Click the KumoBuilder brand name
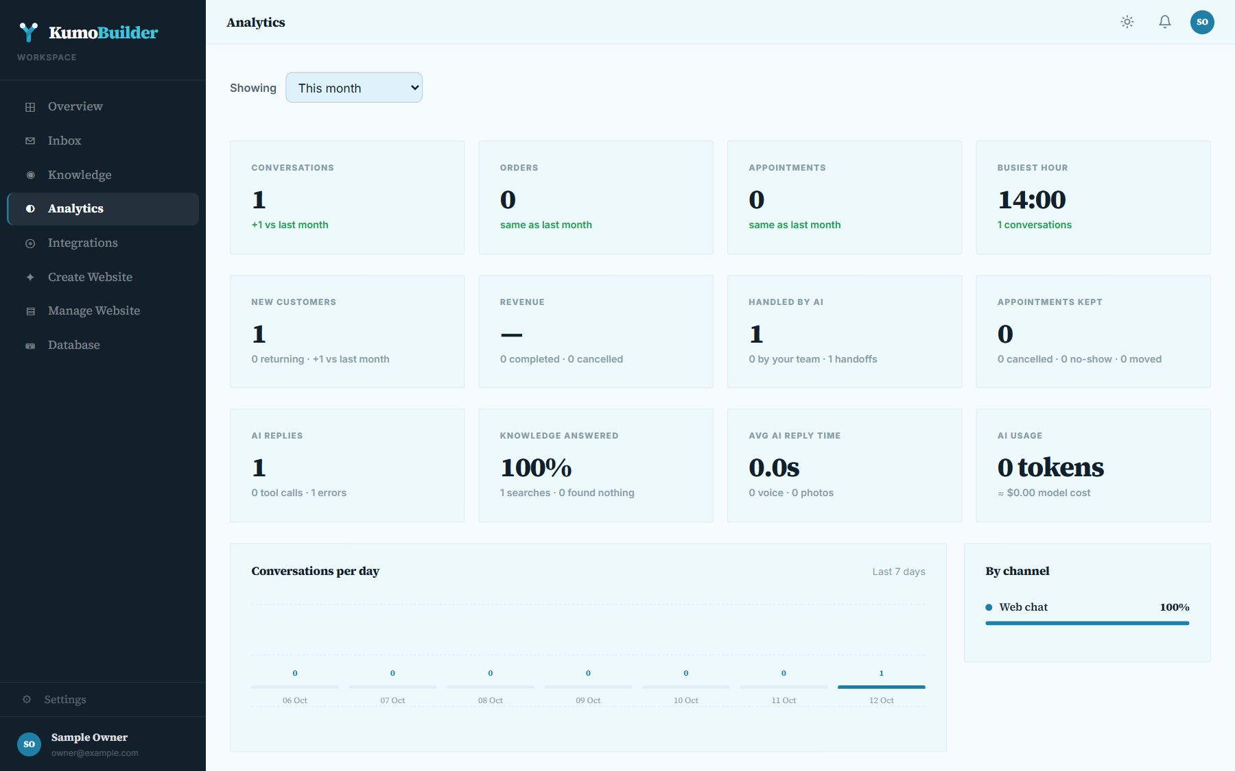The image size is (1235, 771). pos(103,32)
